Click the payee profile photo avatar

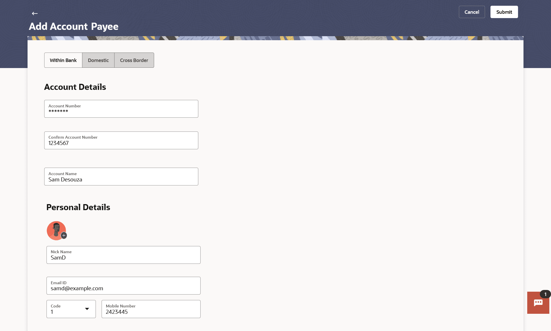click(56, 230)
